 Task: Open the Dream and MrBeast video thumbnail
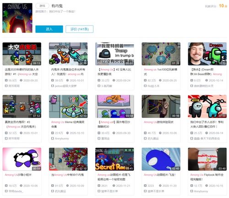click(207, 54)
